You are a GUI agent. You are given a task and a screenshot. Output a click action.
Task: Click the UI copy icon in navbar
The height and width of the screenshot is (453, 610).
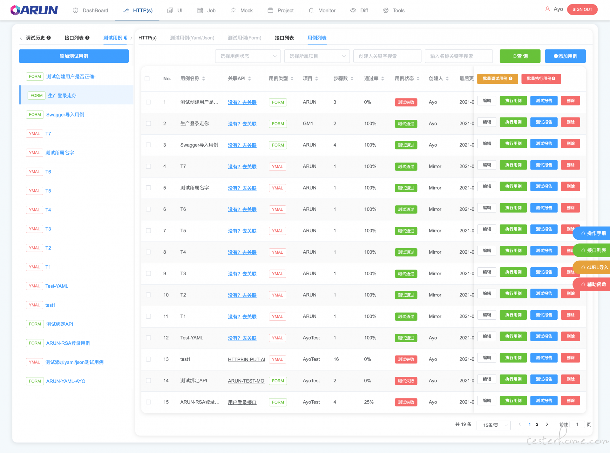tap(170, 10)
